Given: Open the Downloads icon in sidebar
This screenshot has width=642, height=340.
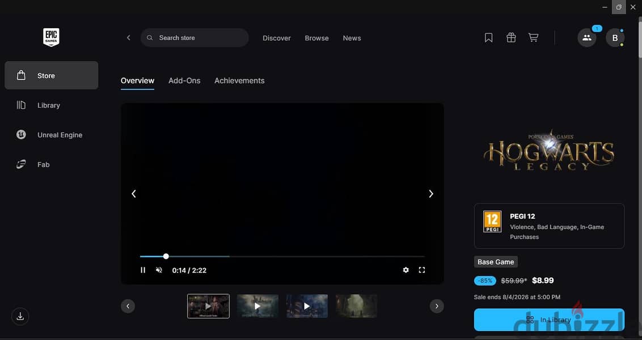Looking at the screenshot, I should pyautogui.click(x=20, y=316).
